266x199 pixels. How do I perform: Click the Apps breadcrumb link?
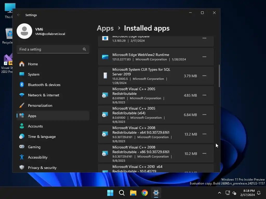105,28
